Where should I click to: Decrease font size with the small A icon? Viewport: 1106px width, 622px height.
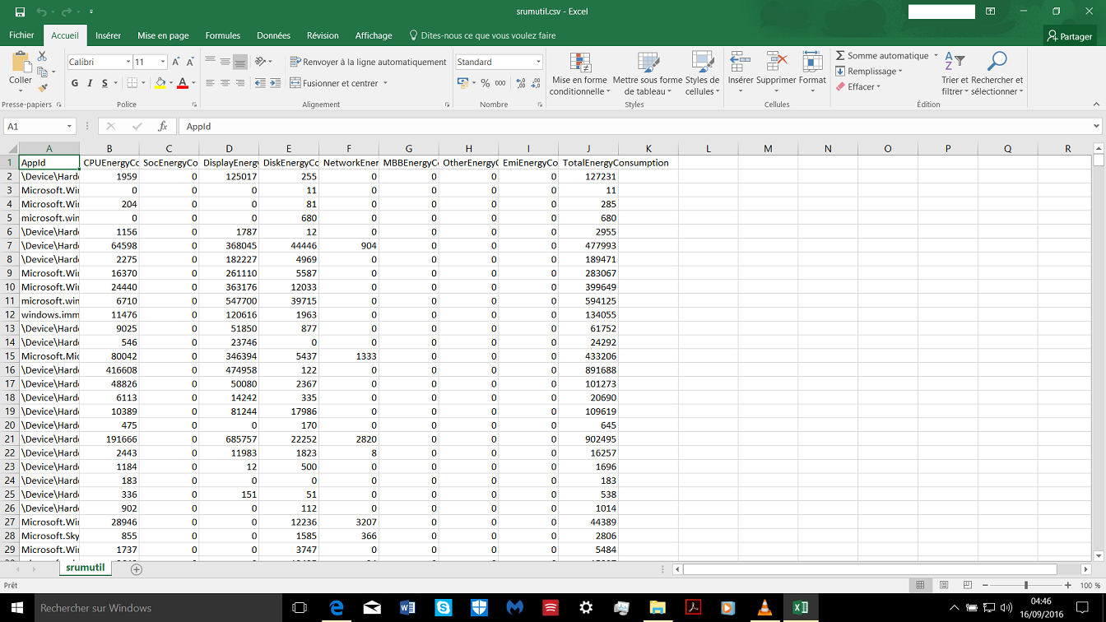191,62
